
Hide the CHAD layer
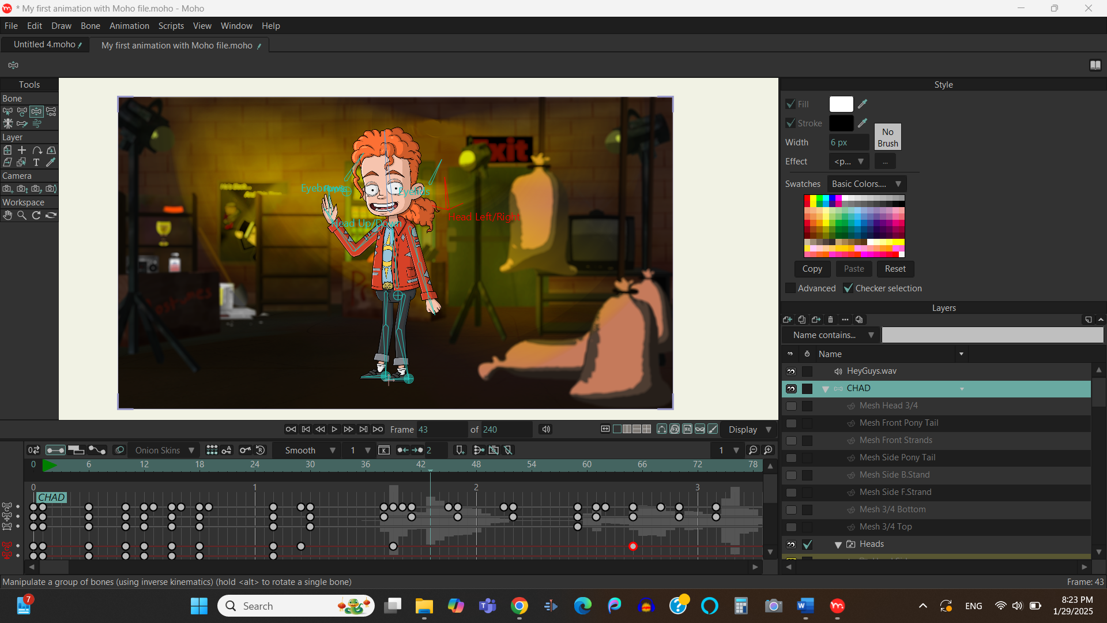(791, 389)
